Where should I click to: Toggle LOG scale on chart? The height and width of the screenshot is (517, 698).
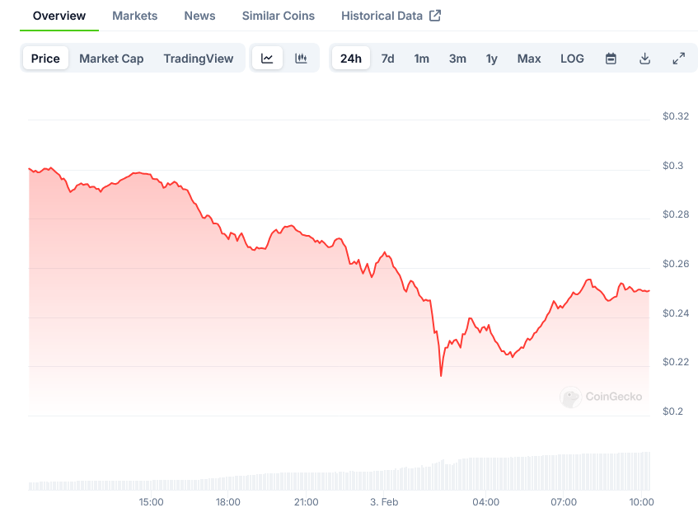point(572,59)
